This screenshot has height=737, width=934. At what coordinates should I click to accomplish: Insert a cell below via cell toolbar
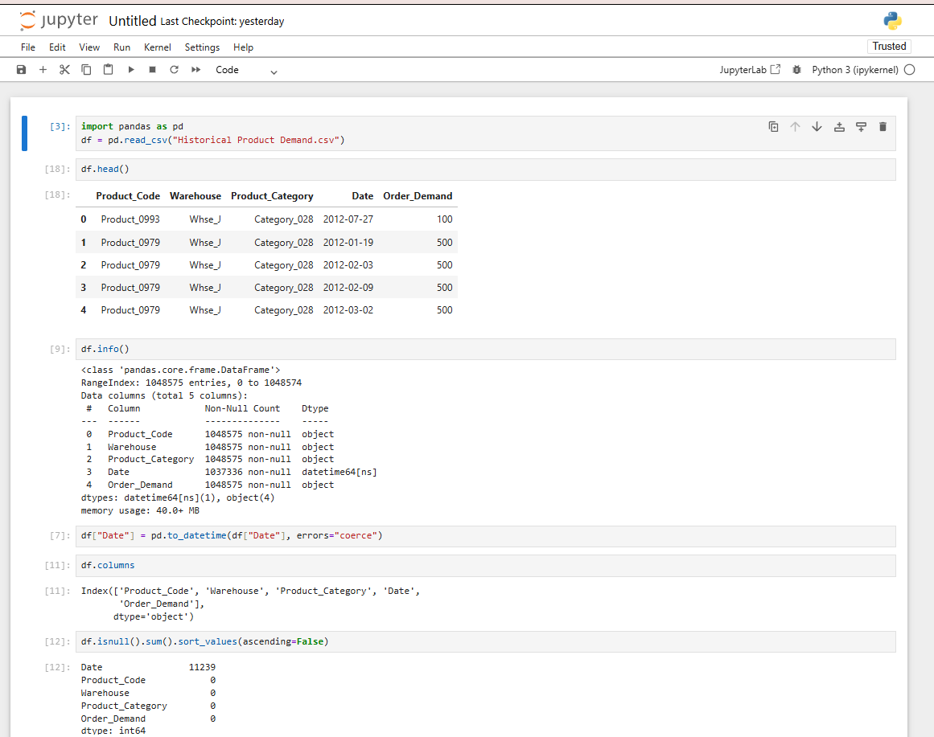(861, 127)
